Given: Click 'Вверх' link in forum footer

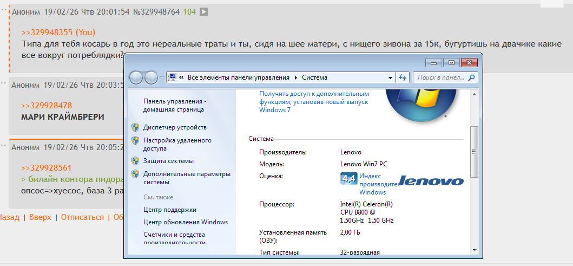Looking at the screenshot, I should 40,217.
